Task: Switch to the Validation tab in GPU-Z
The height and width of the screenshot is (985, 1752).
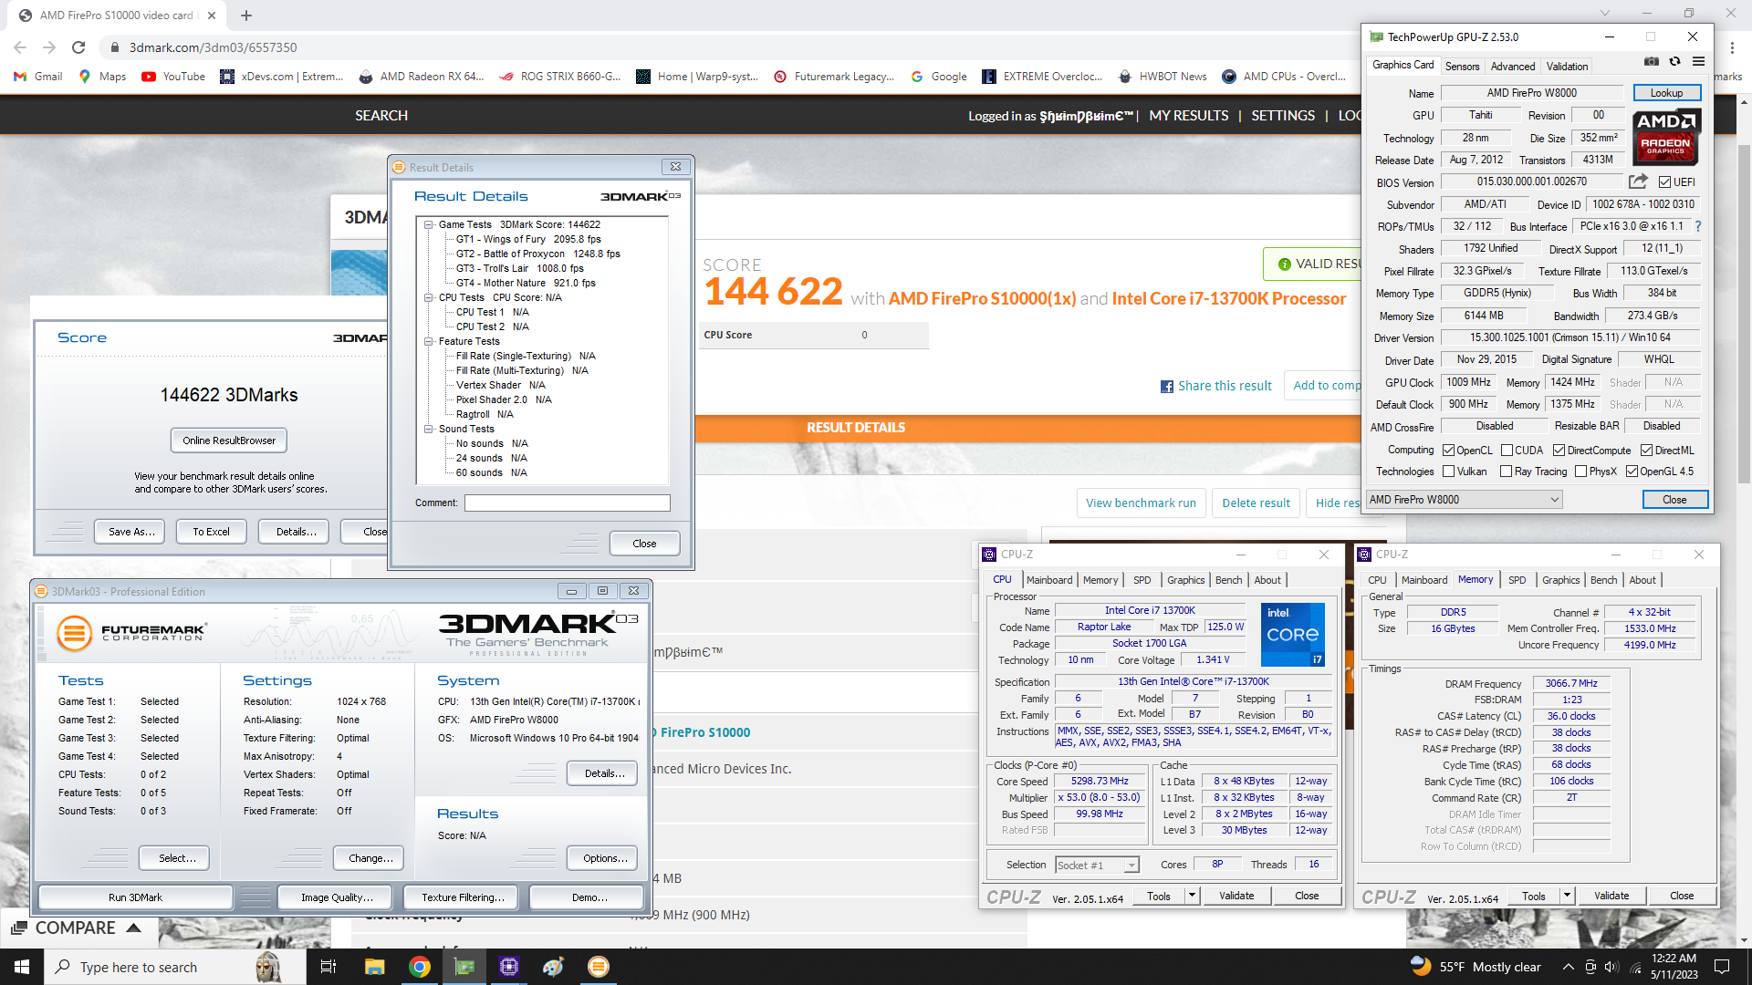Action: (x=1567, y=66)
